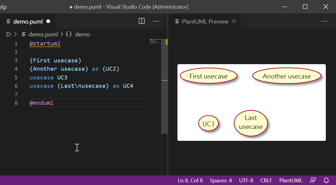The image size is (336, 185).
Task: Change file encoding via UTF-8
Action: pyautogui.click(x=246, y=181)
